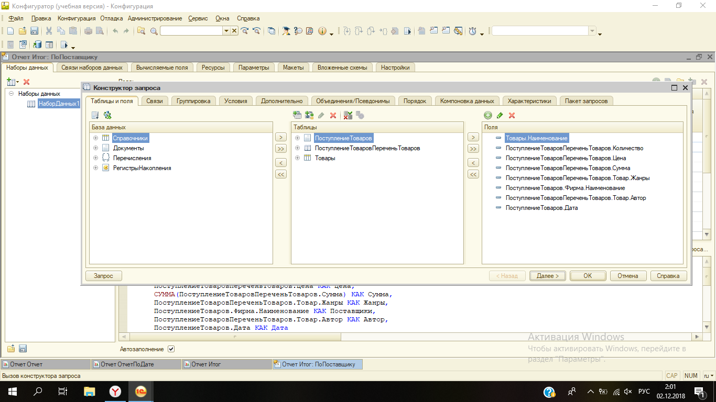Screen dimensions: 716x402
Task: Switch to the Группировка tab
Action: [193, 101]
